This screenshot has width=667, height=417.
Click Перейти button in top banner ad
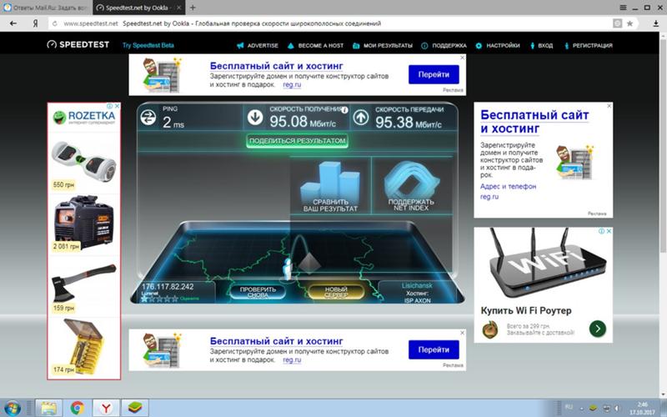pos(434,74)
